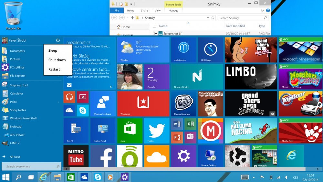The height and width of the screenshot is (182, 323).
Task: Open the Top Gear game tile
Action: coord(301,104)
